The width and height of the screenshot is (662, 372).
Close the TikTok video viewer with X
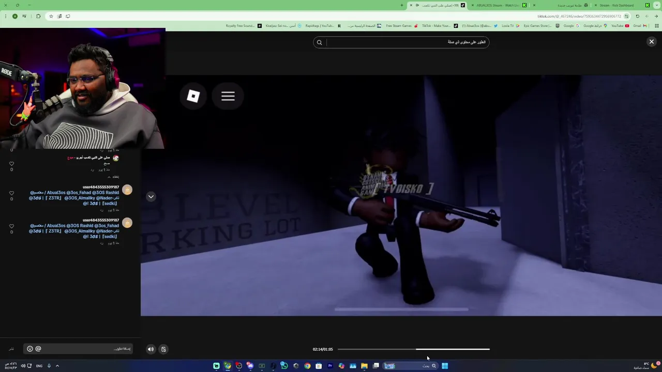(652, 42)
